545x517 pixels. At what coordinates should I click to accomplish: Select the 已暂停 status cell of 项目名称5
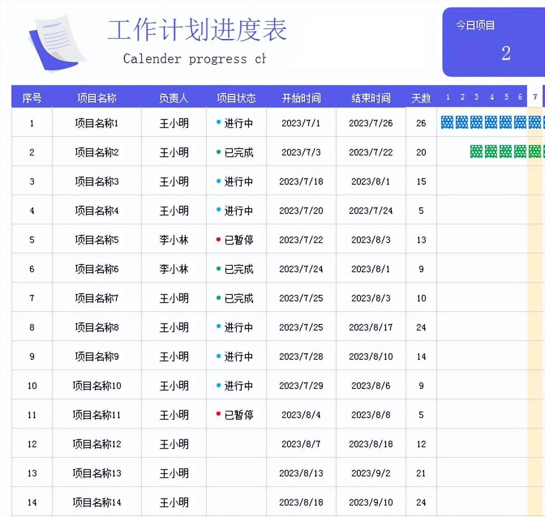(x=236, y=239)
